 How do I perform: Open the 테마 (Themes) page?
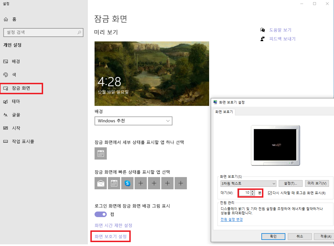coord(16,102)
